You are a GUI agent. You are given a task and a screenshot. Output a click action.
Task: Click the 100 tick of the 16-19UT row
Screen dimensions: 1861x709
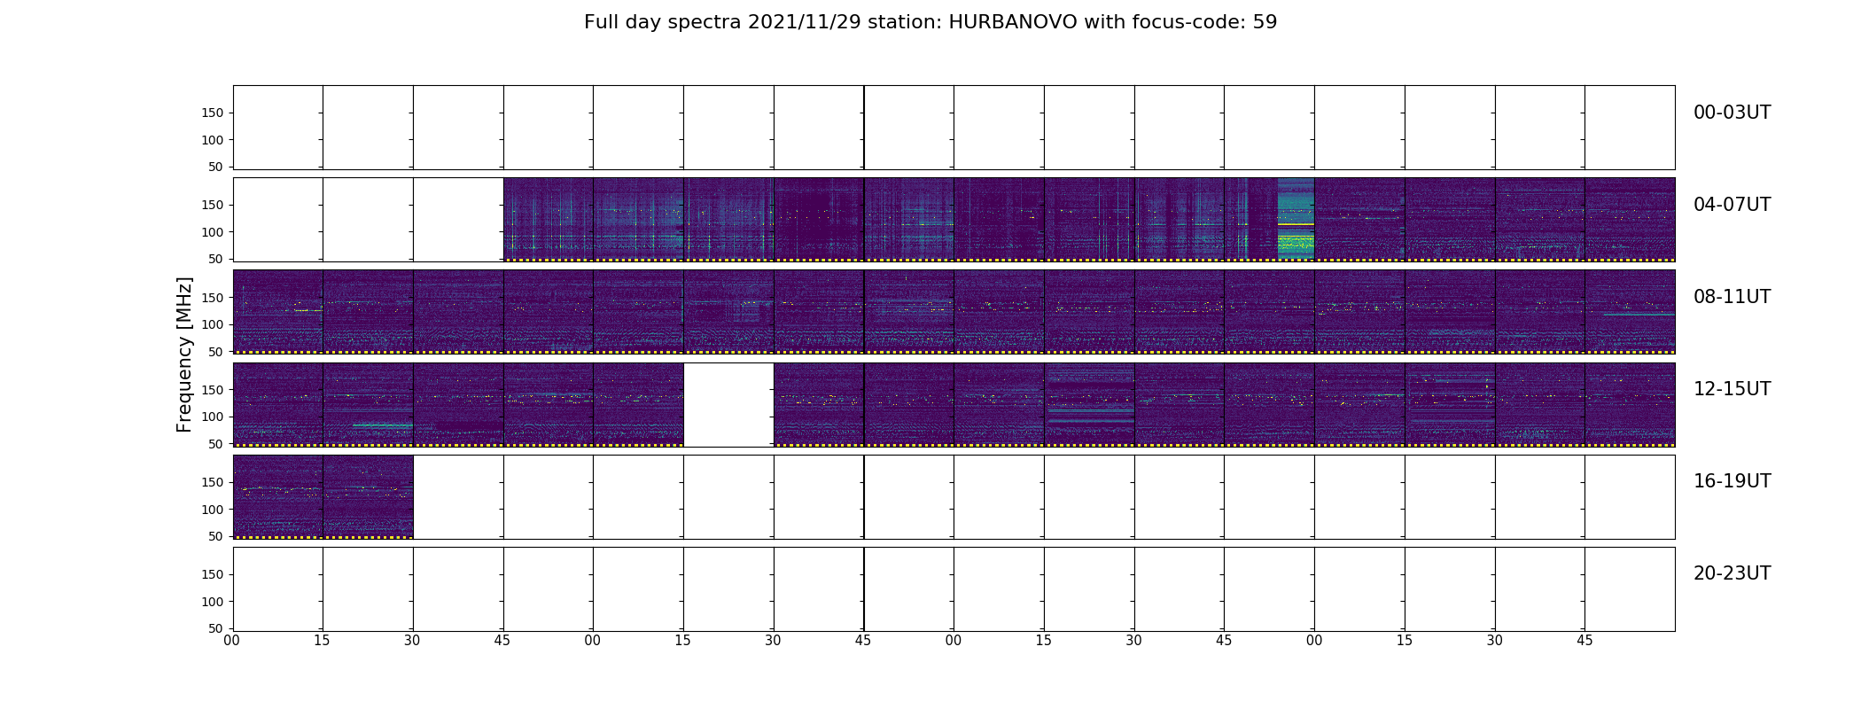213,510
